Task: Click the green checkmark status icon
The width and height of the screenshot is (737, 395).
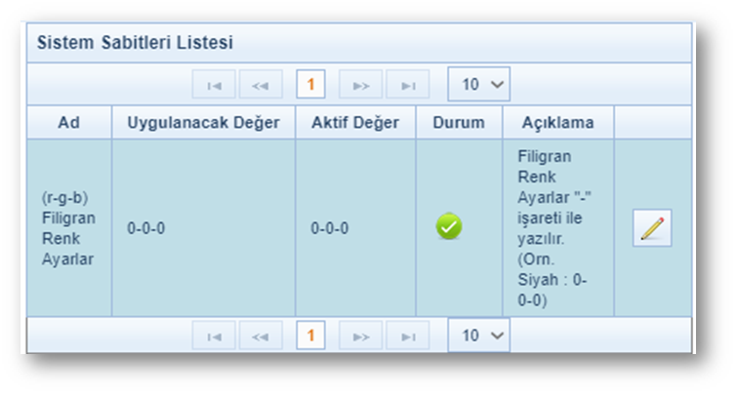Action: [x=449, y=227]
